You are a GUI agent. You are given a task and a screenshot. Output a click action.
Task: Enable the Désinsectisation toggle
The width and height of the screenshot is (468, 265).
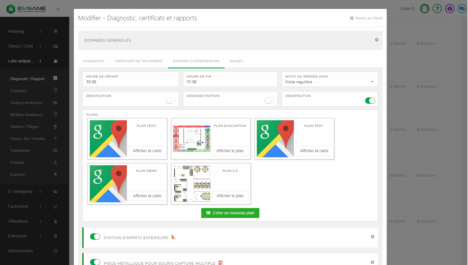269,101
